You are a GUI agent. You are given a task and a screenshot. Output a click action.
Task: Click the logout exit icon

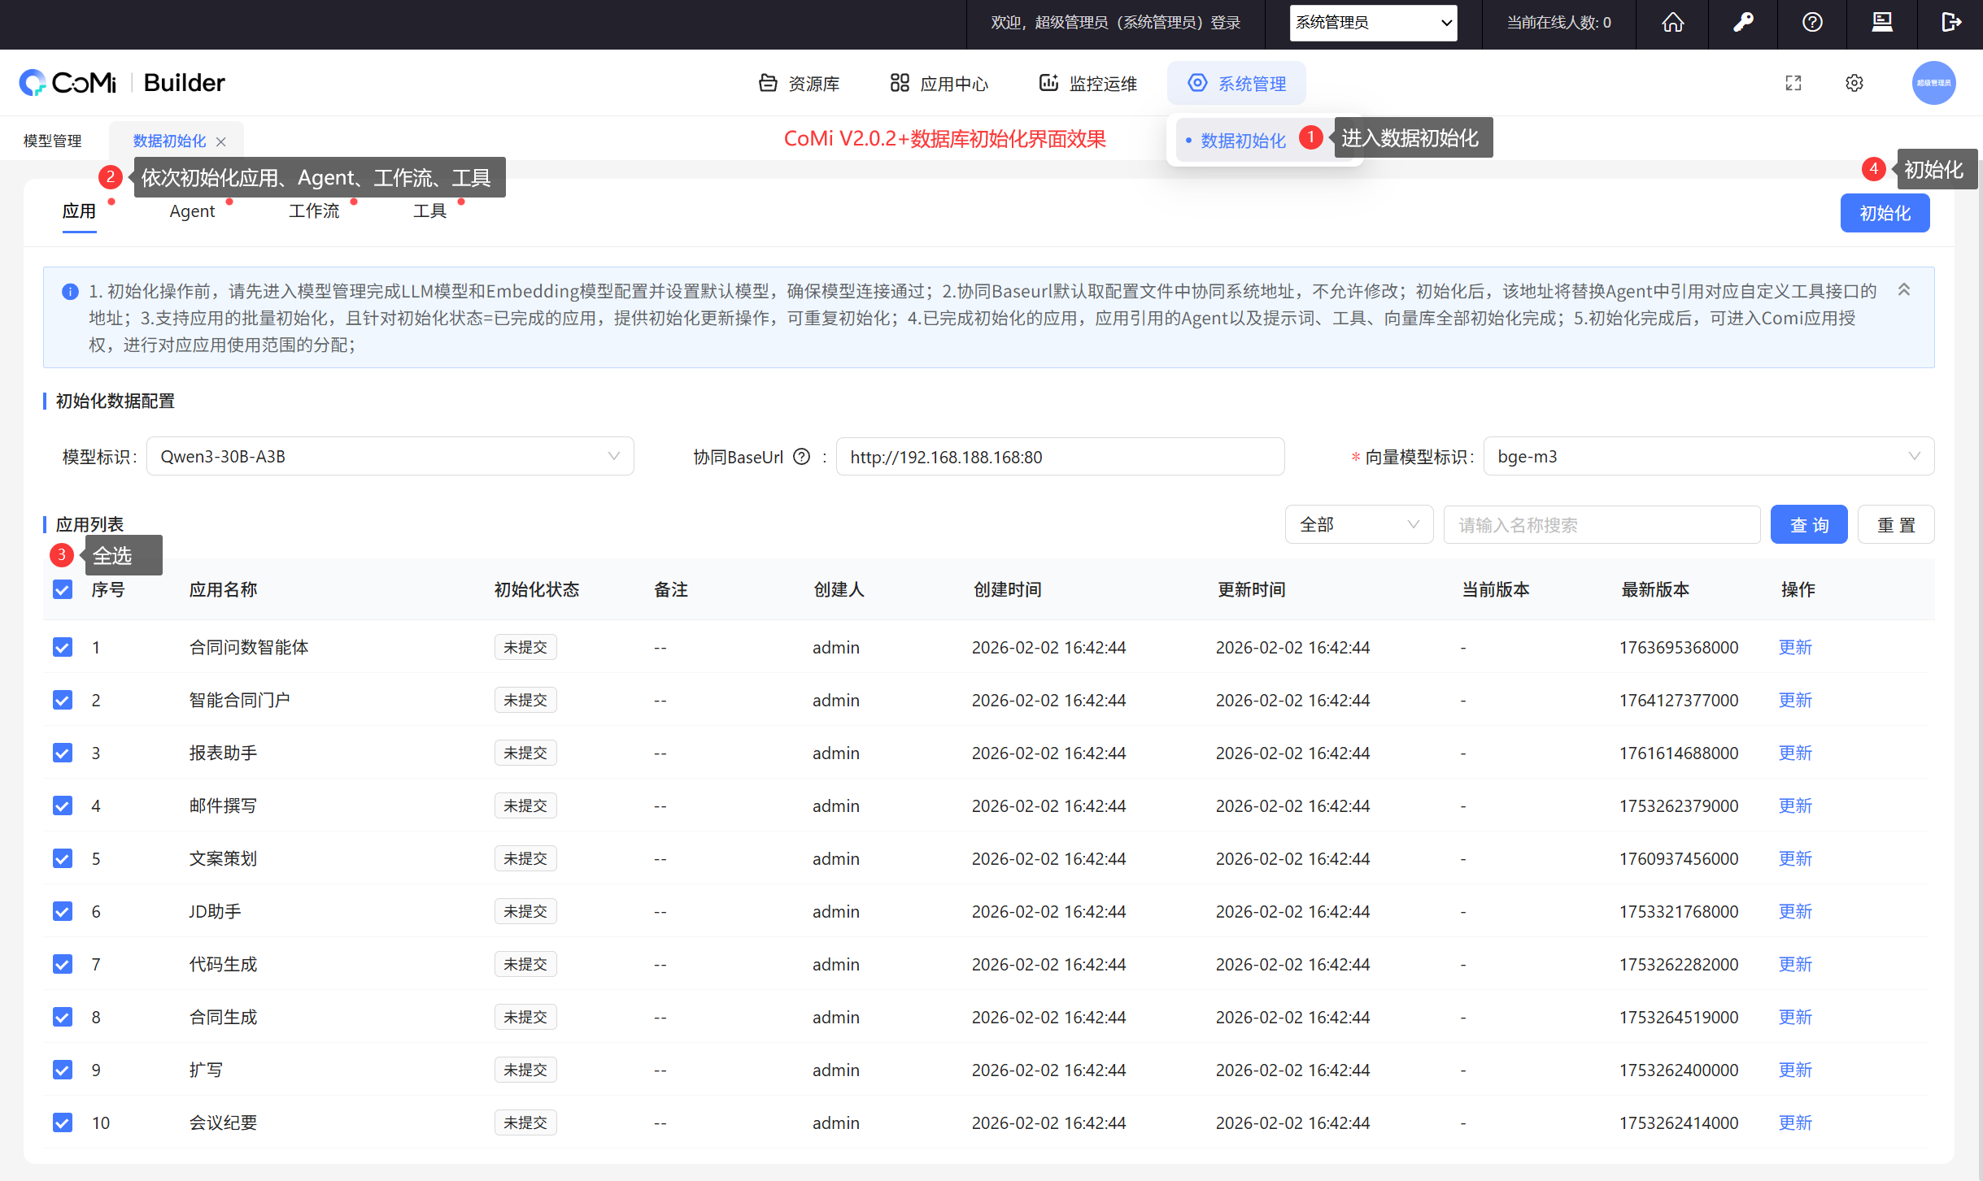1950,23
